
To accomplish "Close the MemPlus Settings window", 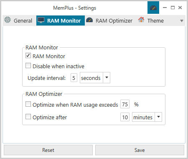I will coord(180,8).
